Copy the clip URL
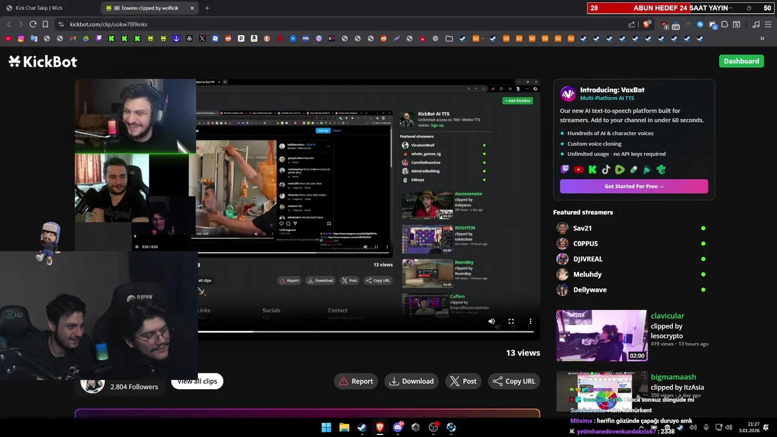The height and width of the screenshot is (437, 777). [x=514, y=381]
